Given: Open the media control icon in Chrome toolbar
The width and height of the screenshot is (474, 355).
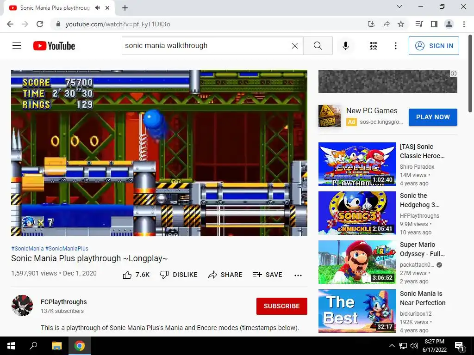Looking at the screenshot, I should coord(419,24).
